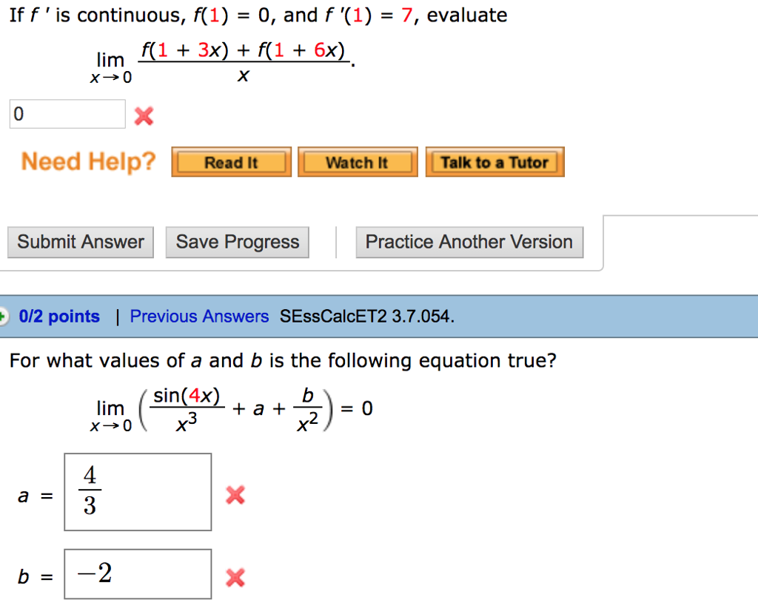758x614 pixels.
Task: Click the limit expression in the first problem
Action: click(222, 61)
